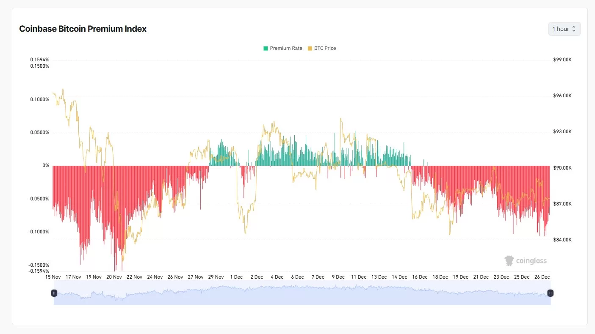Image resolution: width=595 pixels, height=334 pixels.
Task: Open the 1 hour interval dropdown
Action: pos(564,29)
